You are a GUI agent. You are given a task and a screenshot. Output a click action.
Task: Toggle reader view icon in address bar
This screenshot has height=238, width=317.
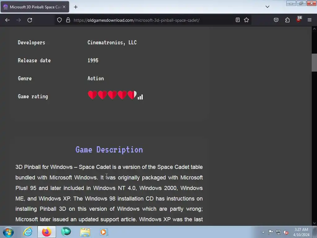point(238,20)
